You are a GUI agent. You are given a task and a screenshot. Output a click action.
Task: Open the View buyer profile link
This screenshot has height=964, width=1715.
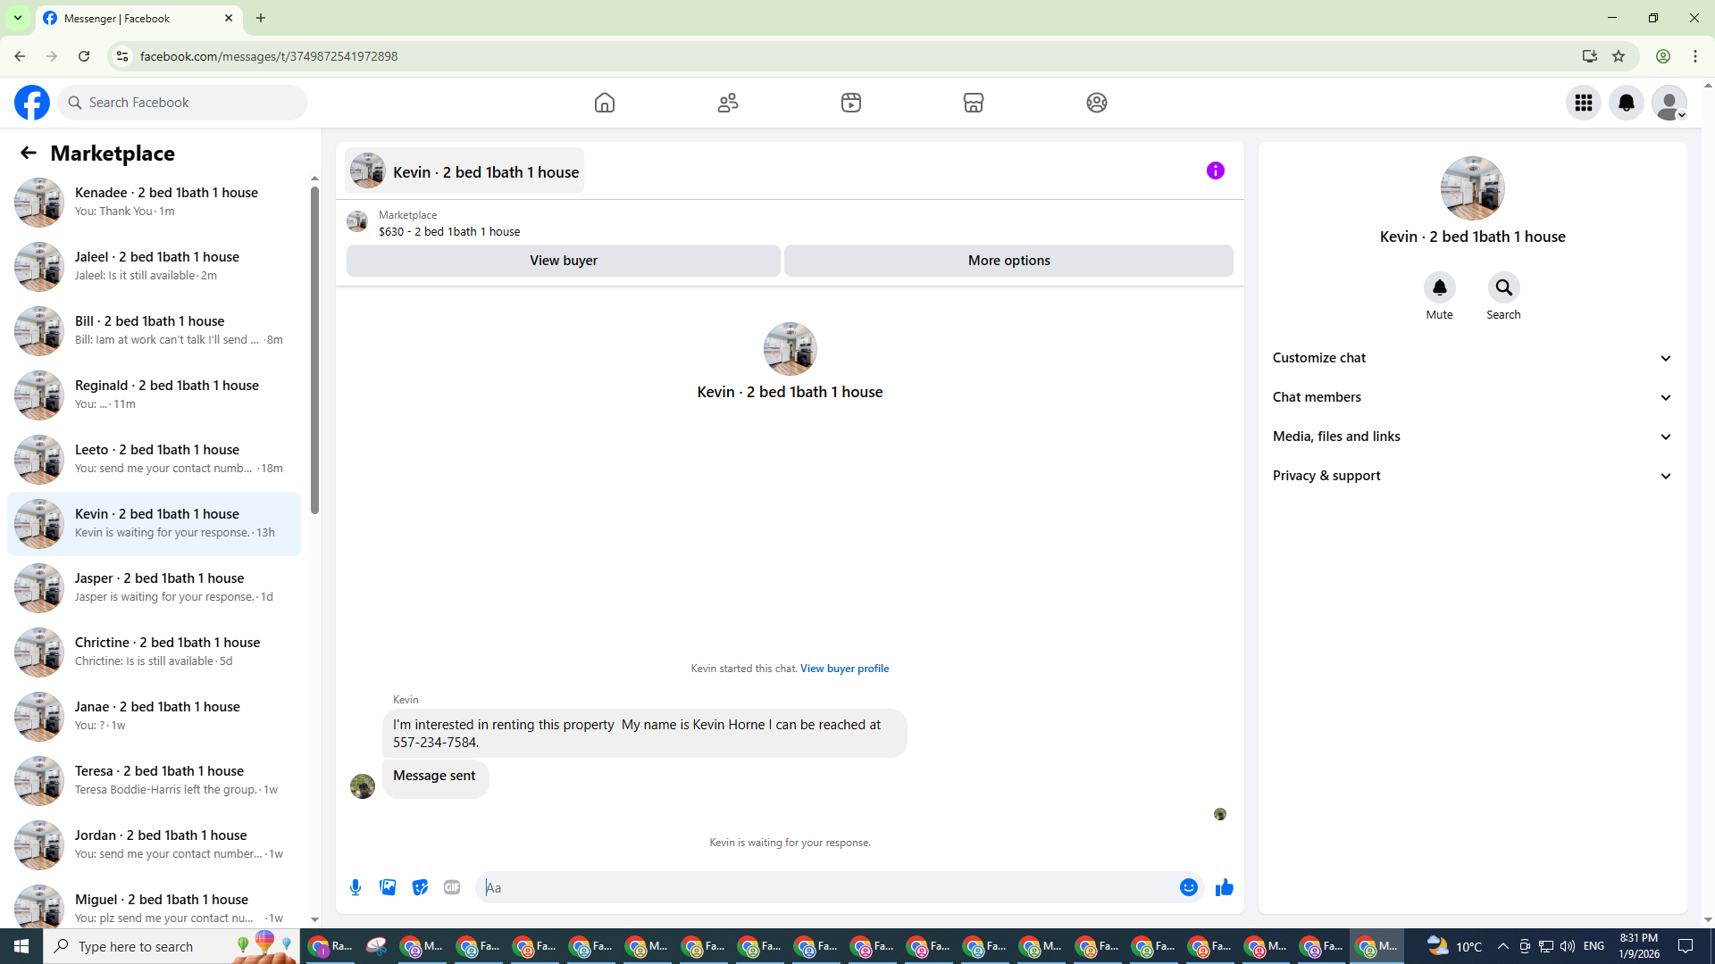[x=844, y=669]
